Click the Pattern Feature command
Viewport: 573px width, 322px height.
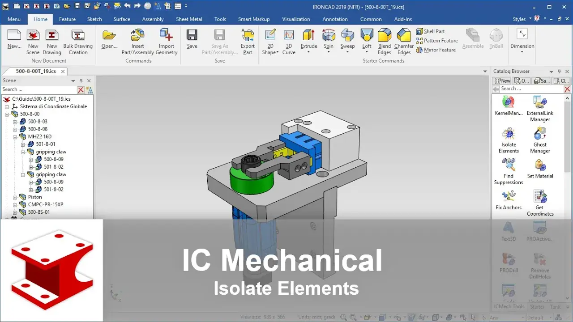(436, 41)
